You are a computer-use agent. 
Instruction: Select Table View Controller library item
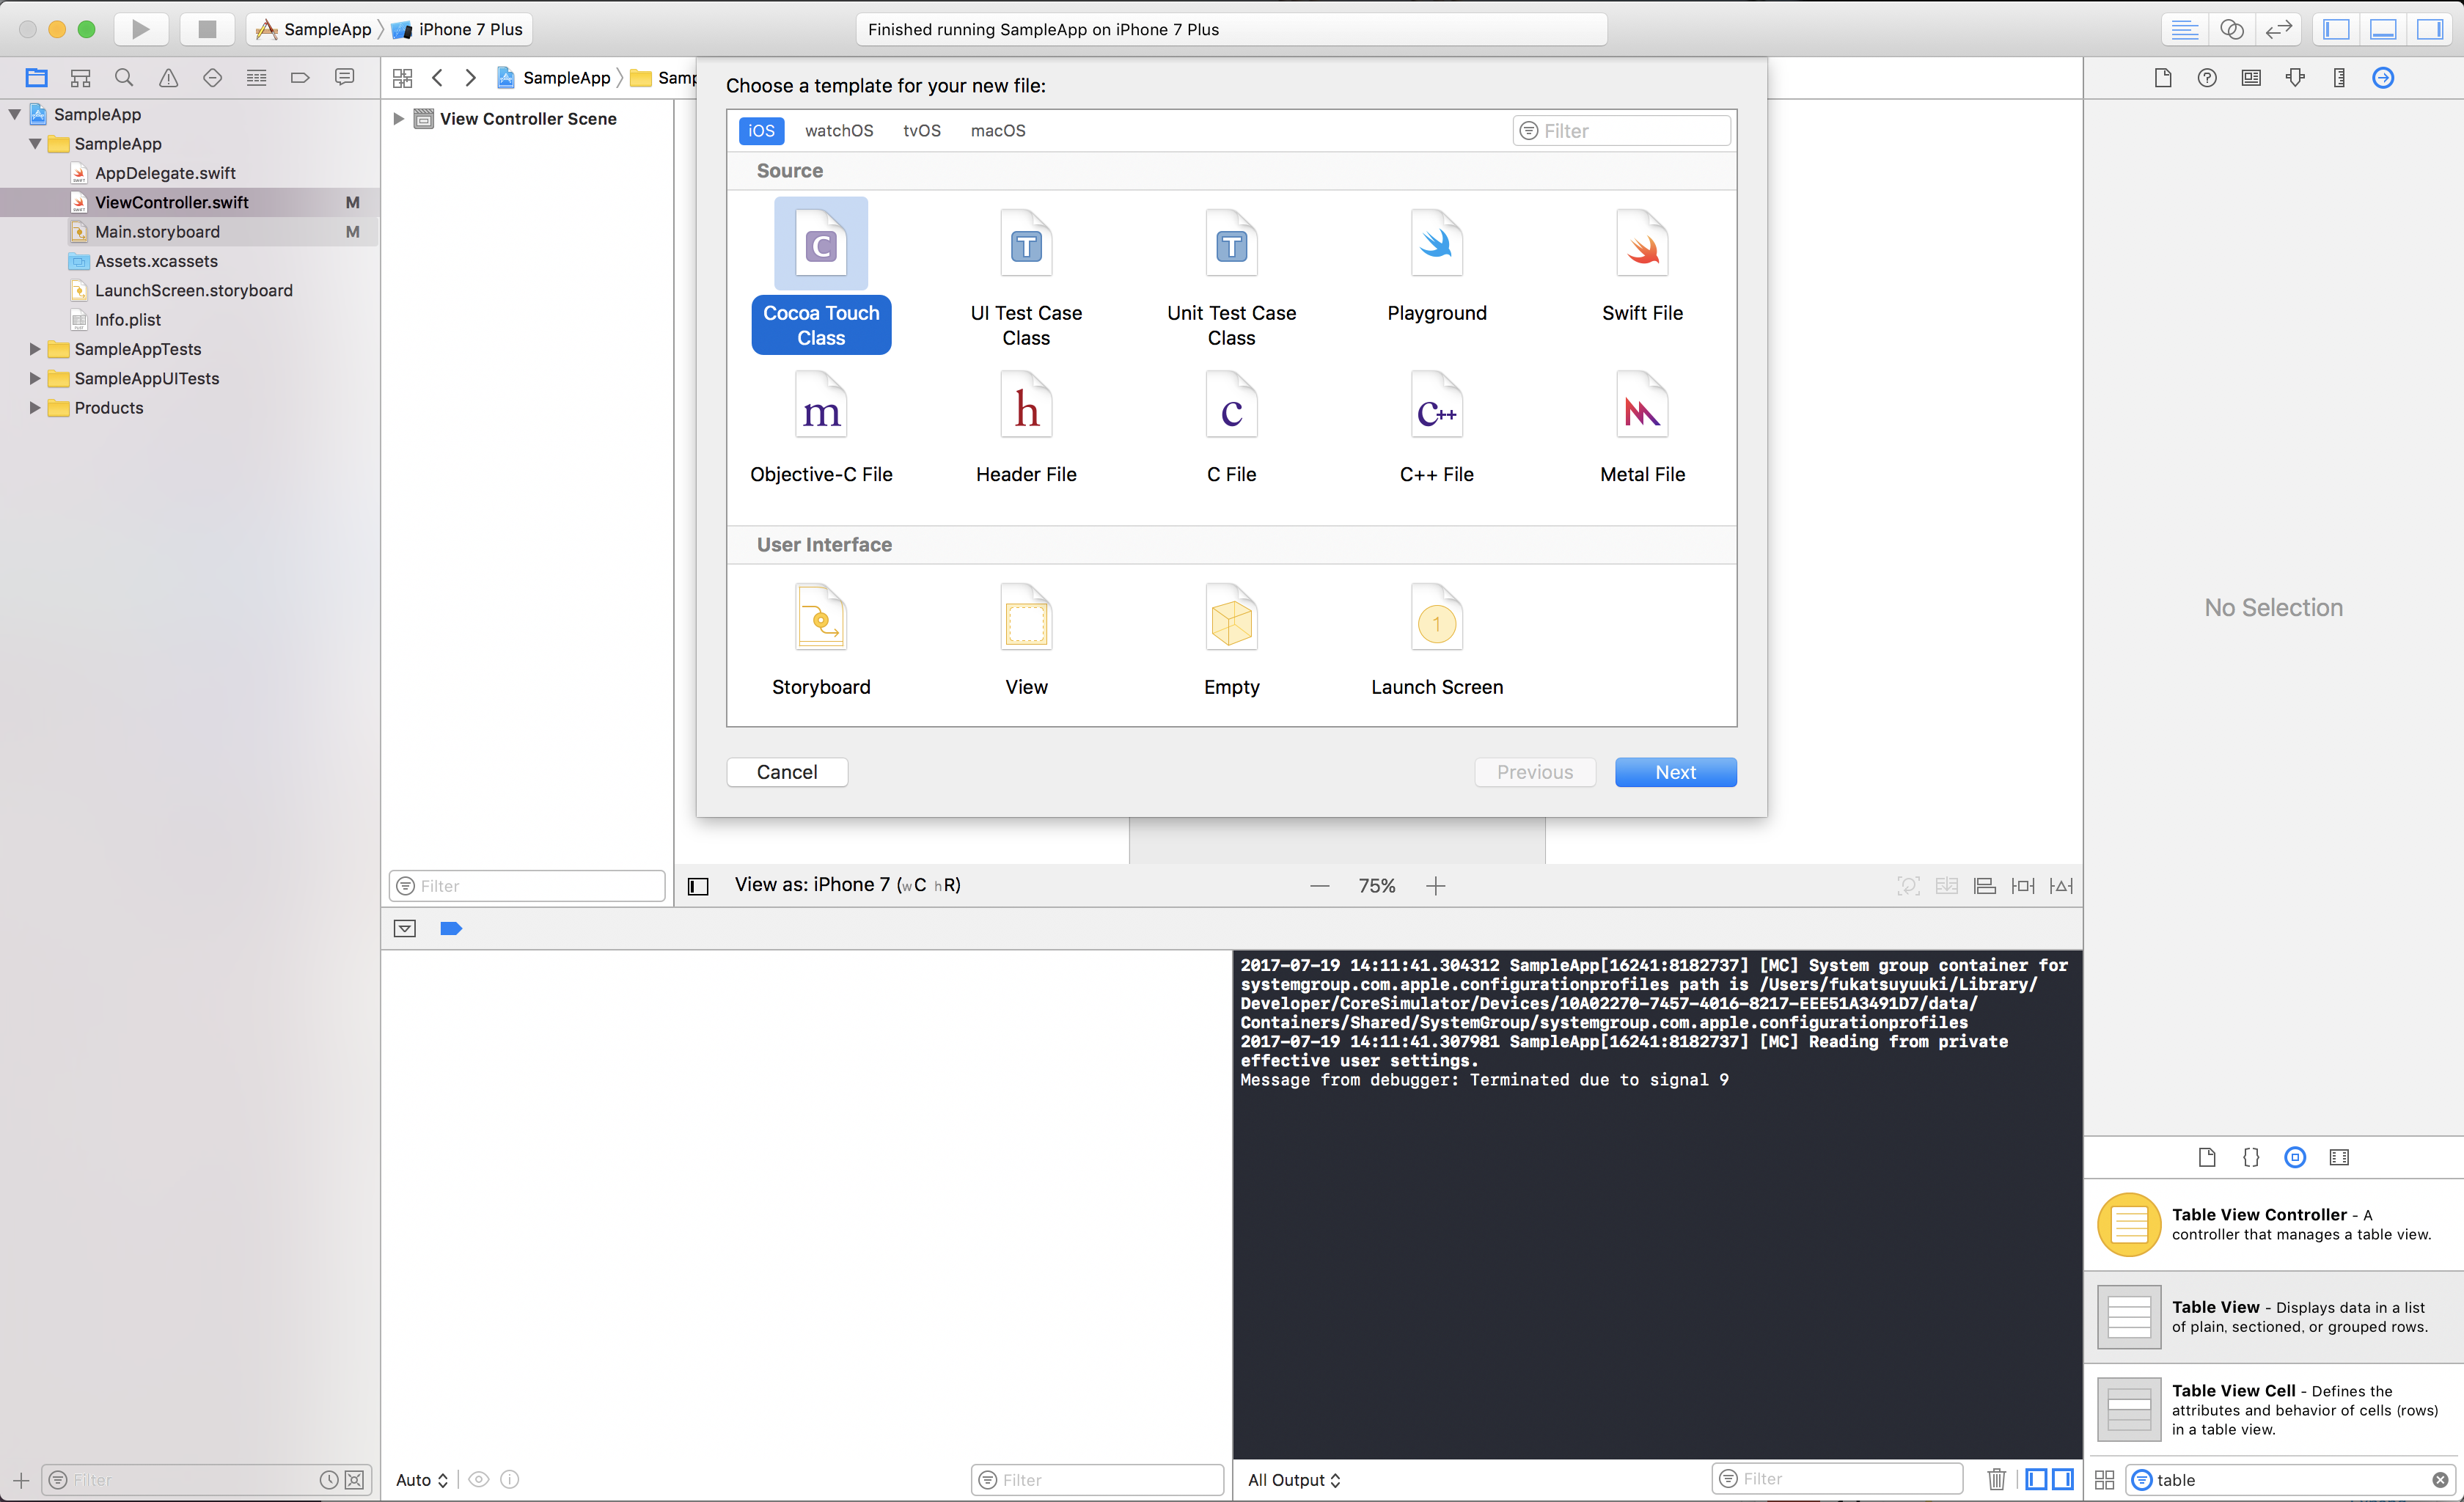(2274, 1225)
